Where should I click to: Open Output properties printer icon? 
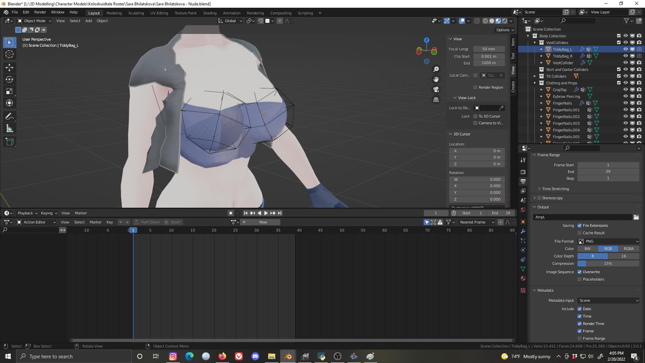click(x=523, y=181)
